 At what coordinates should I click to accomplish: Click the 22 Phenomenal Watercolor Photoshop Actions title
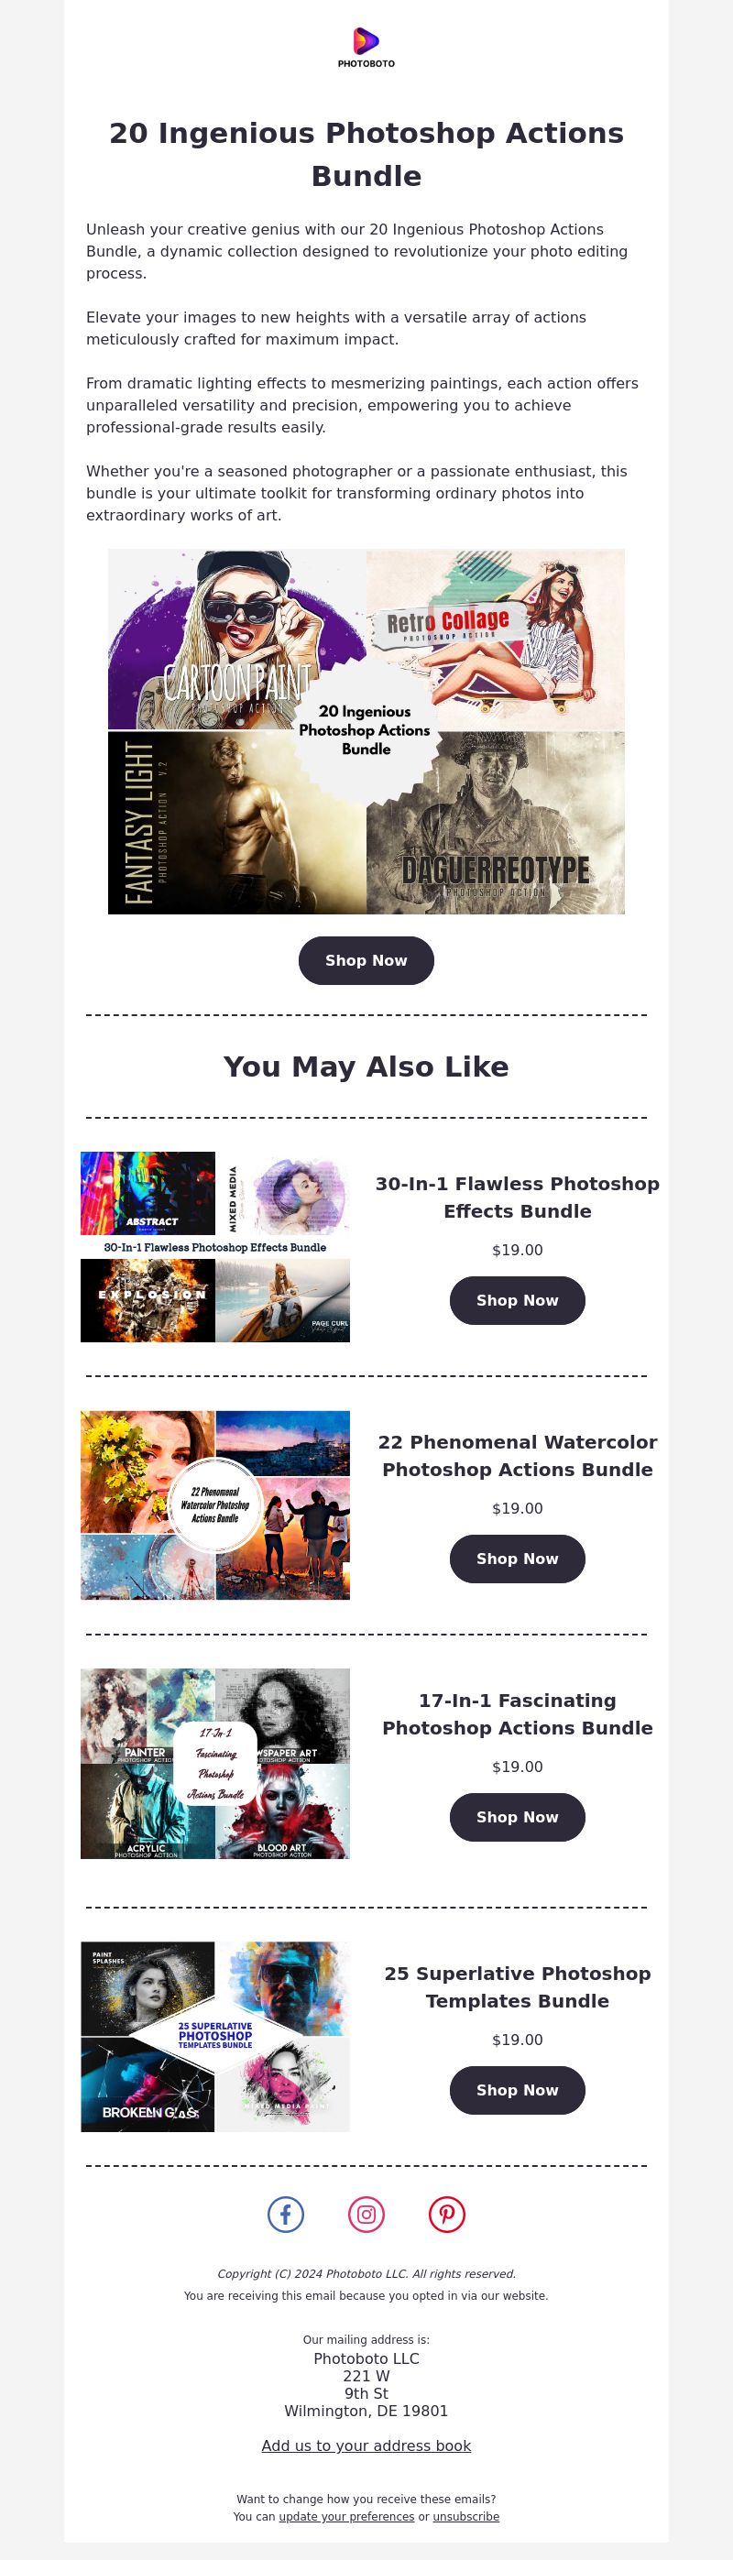(x=518, y=1455)
